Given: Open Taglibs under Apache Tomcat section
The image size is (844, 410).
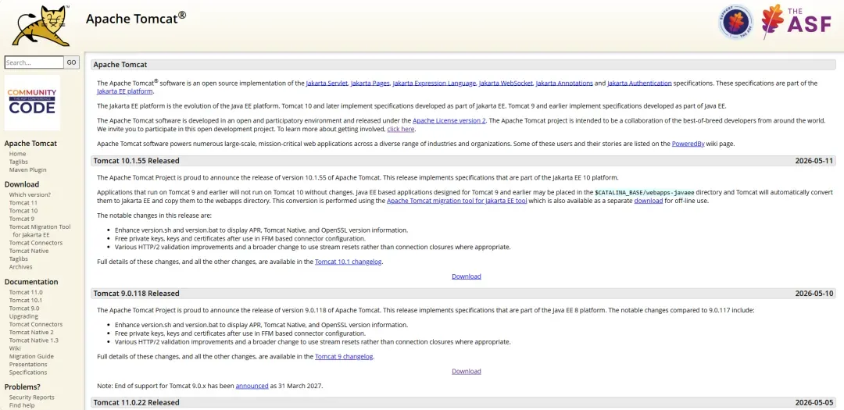Looking at the screenshot, I should (x=18, y=162).
